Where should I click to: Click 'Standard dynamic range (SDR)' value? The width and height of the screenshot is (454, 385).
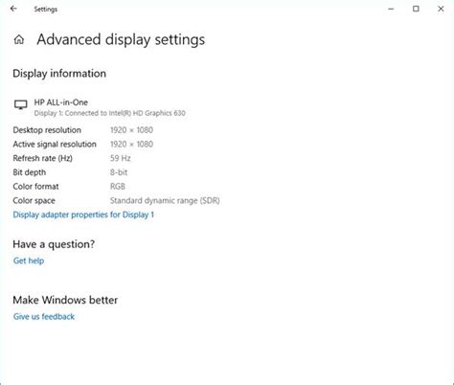tap(165, 200)
